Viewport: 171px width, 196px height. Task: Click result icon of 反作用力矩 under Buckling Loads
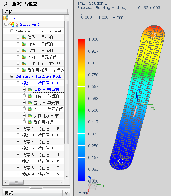tap(24, 70)
